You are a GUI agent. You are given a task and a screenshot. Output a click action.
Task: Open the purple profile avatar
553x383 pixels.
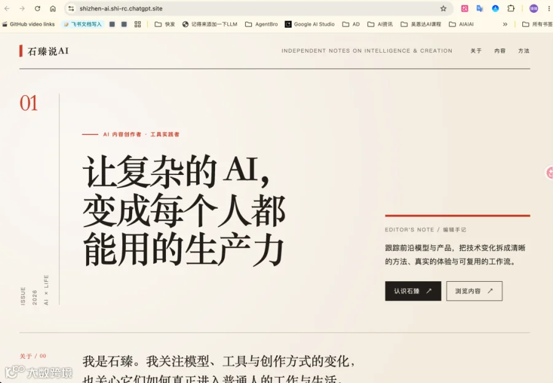point(533,9)
